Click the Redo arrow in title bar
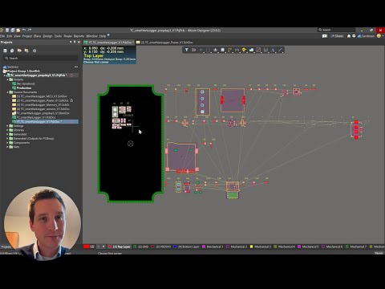The height and width of the screenshot is (289, 385). tap(30, 30)
